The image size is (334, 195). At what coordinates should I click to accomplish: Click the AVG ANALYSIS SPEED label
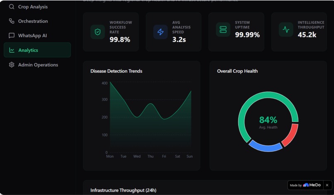click(x=182, y=27)
